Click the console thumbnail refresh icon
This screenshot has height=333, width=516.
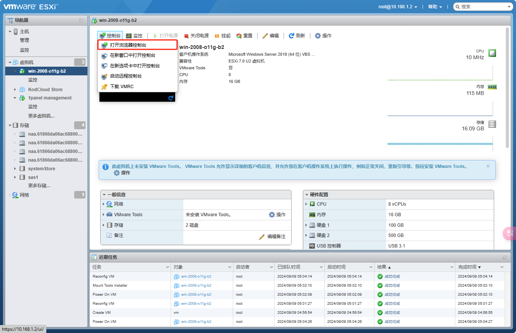pos(171,98)
